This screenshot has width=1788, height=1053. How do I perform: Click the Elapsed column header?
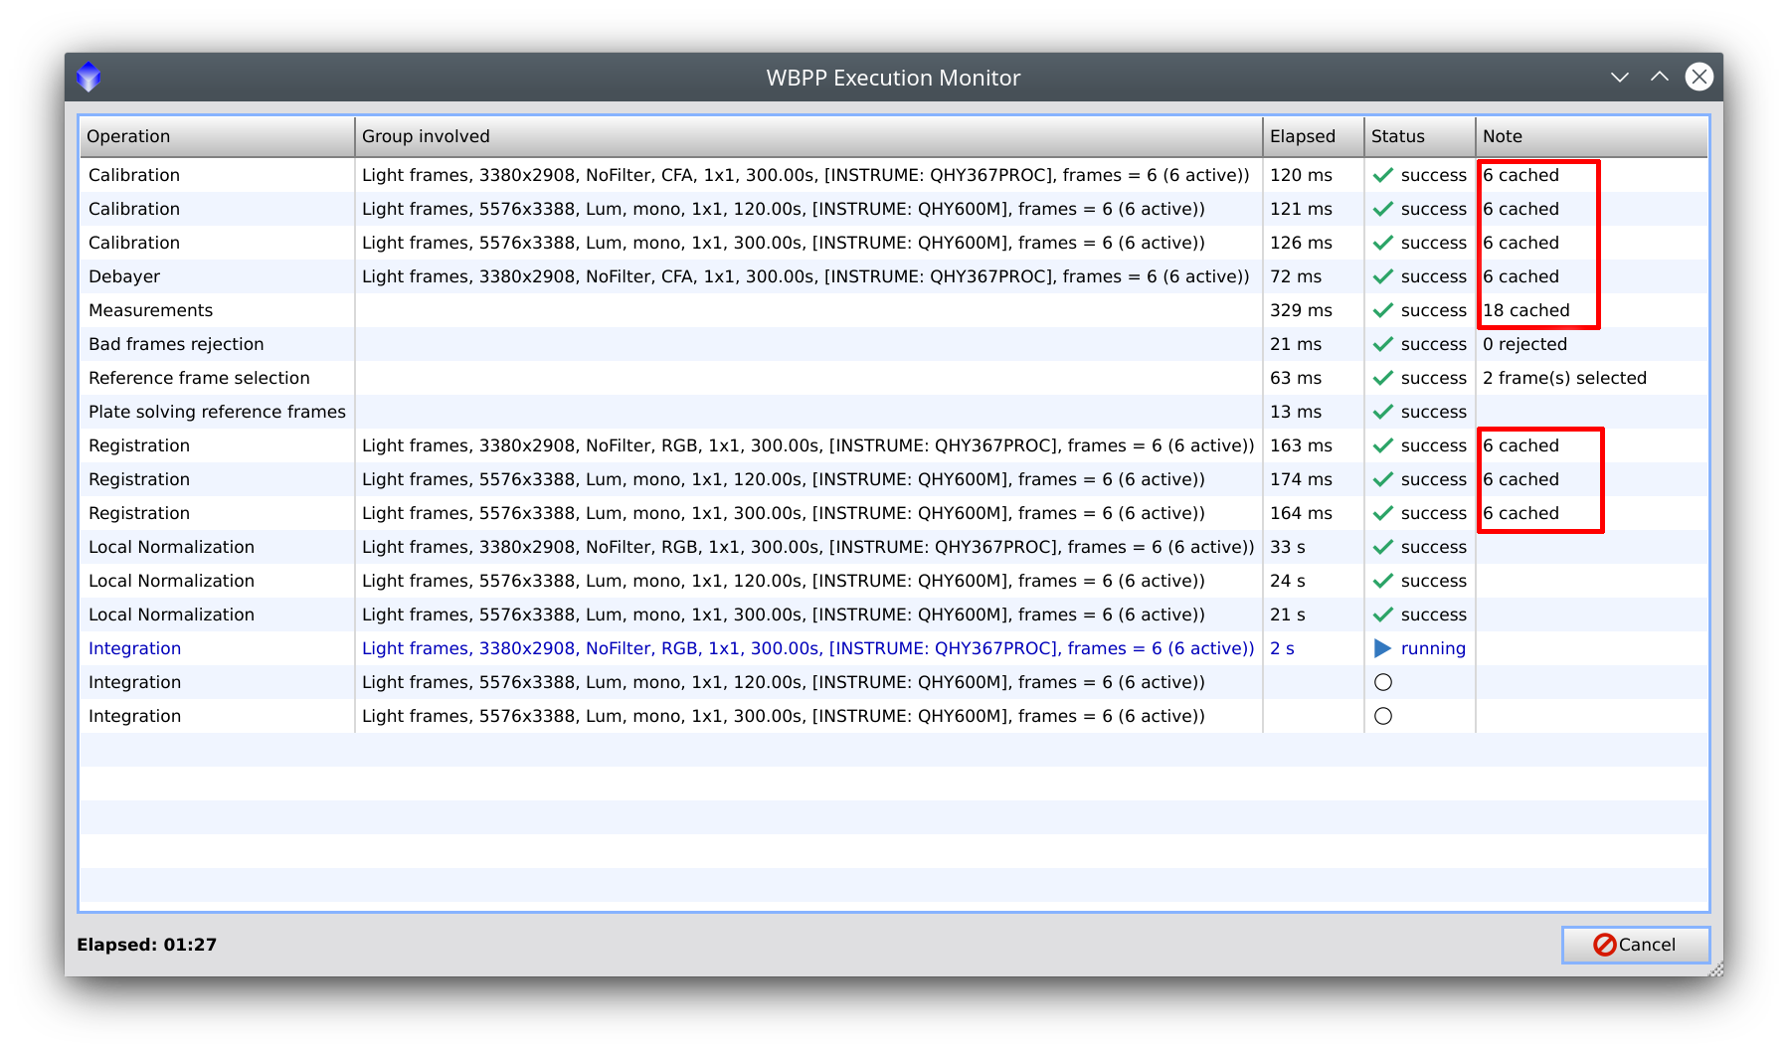click(1314, 136)
